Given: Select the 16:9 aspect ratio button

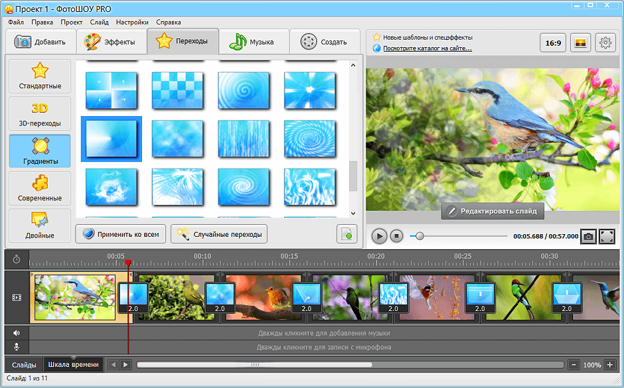Looking at the screenshot, I should [553, 43].
